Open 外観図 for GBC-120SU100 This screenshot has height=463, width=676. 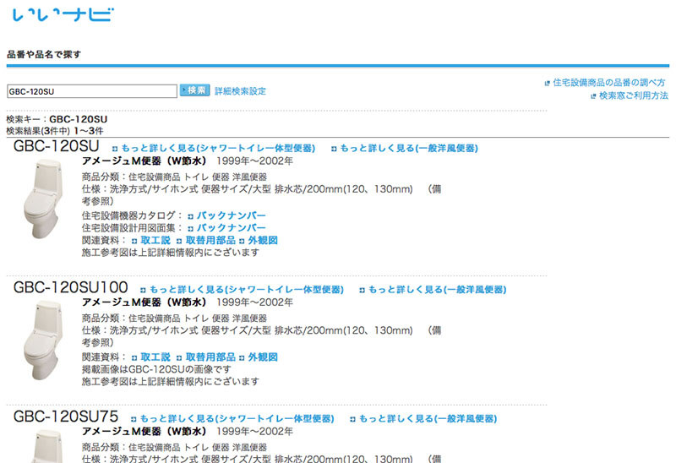tap(263, 357)
